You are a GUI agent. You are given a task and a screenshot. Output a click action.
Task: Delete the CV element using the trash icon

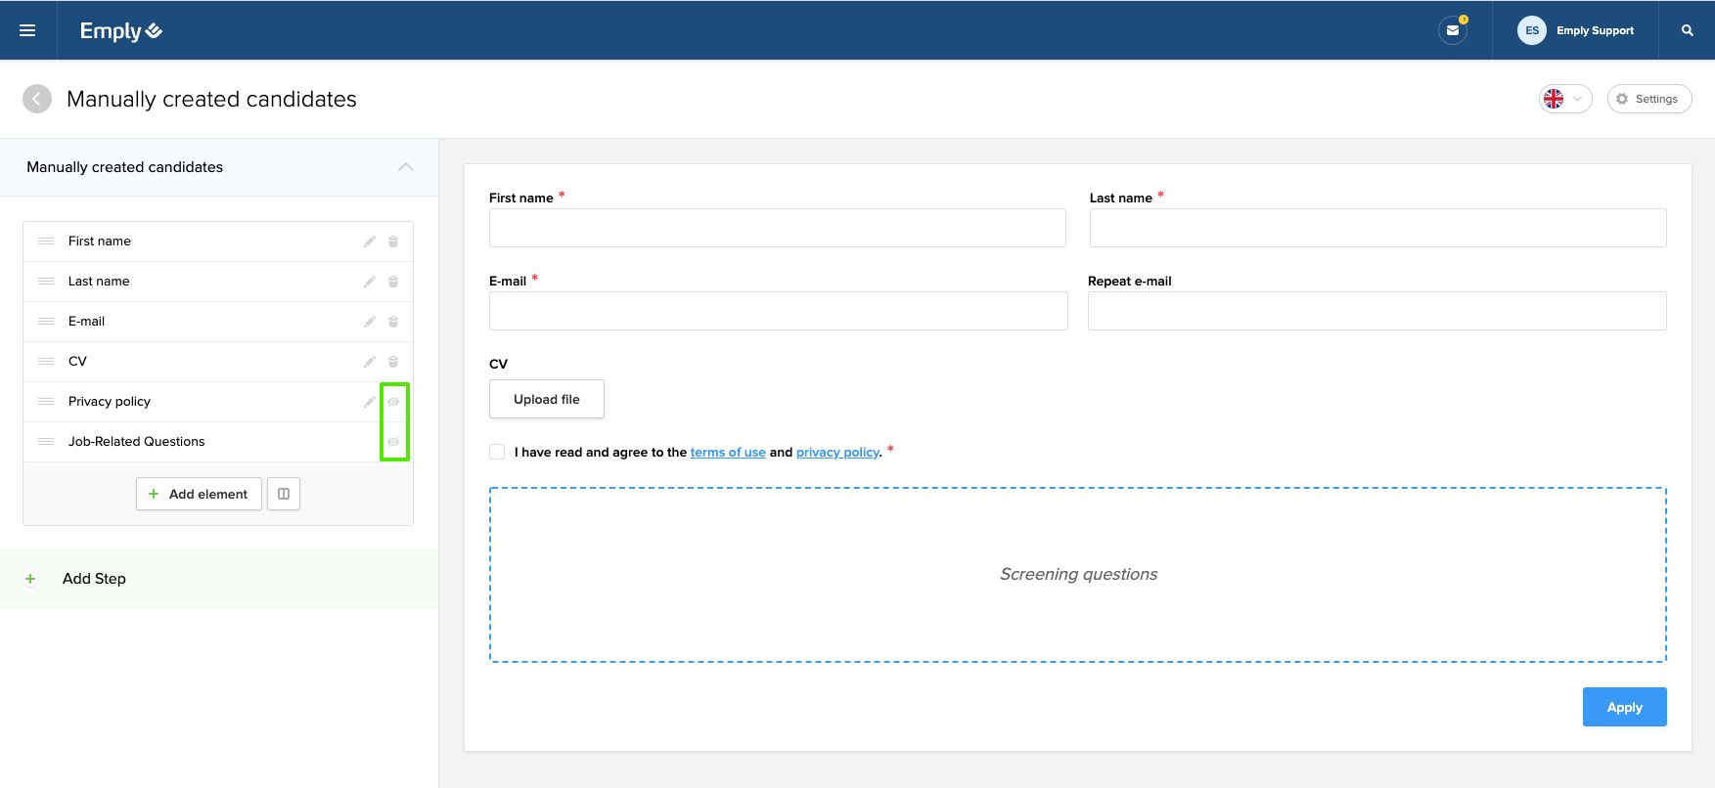point(393,362)
